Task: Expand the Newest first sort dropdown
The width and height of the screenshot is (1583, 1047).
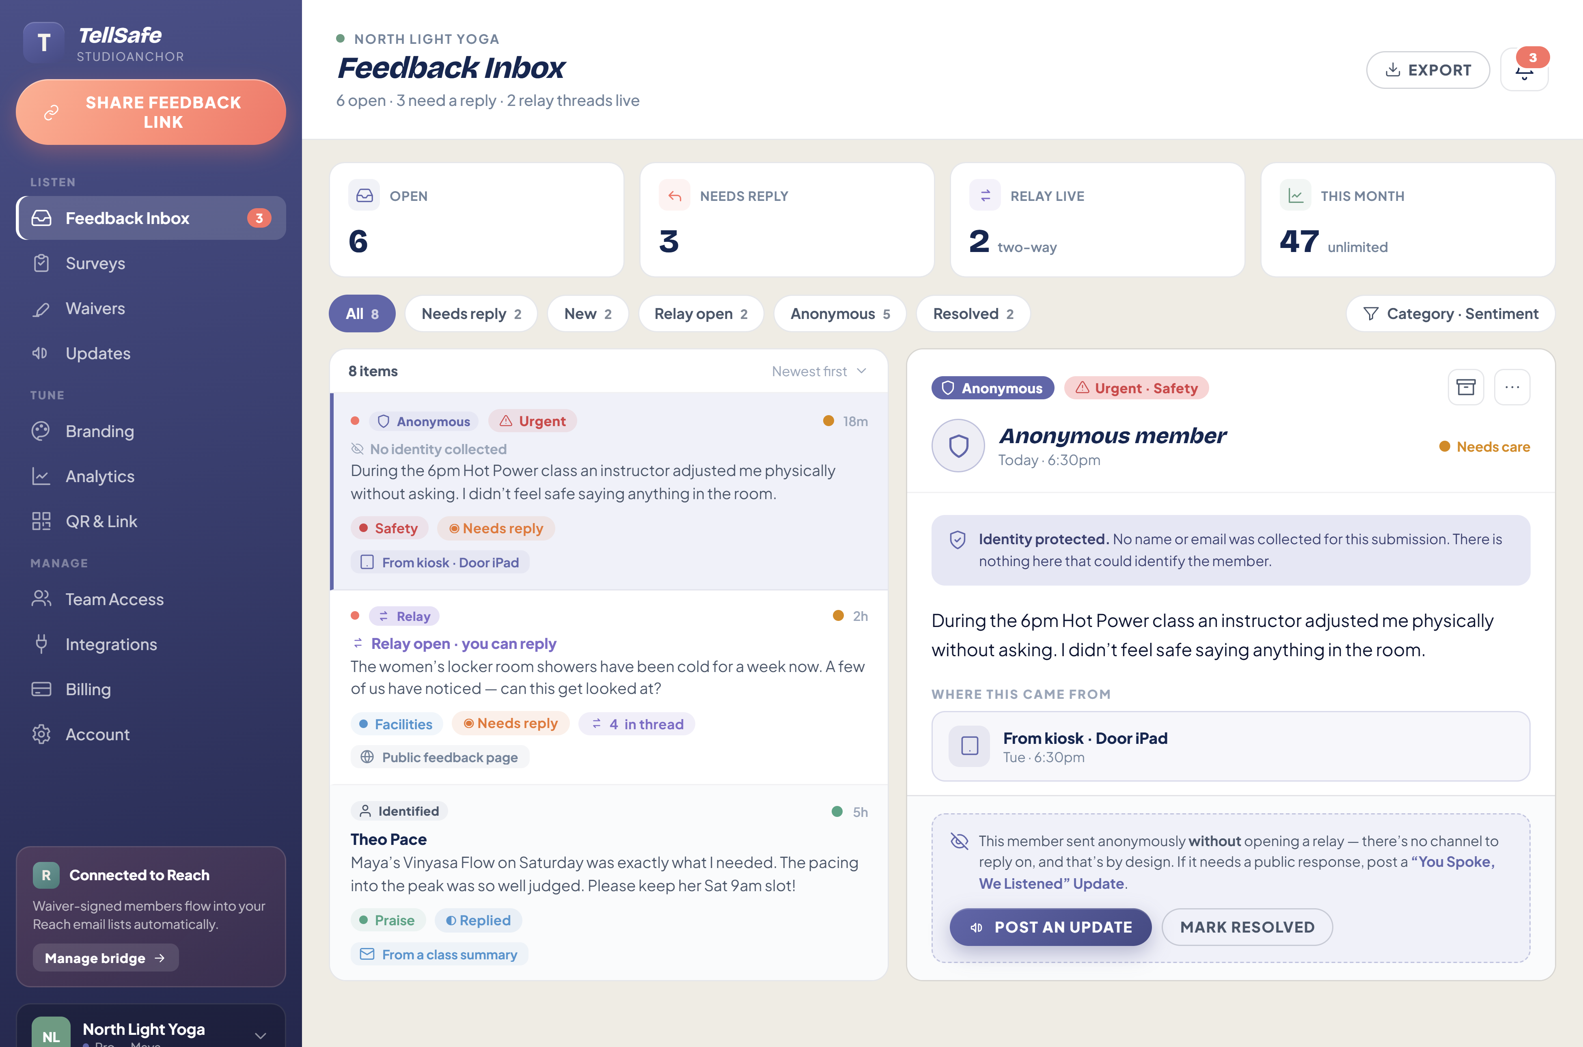Action: pyautogui.click(x=819, y=371)
